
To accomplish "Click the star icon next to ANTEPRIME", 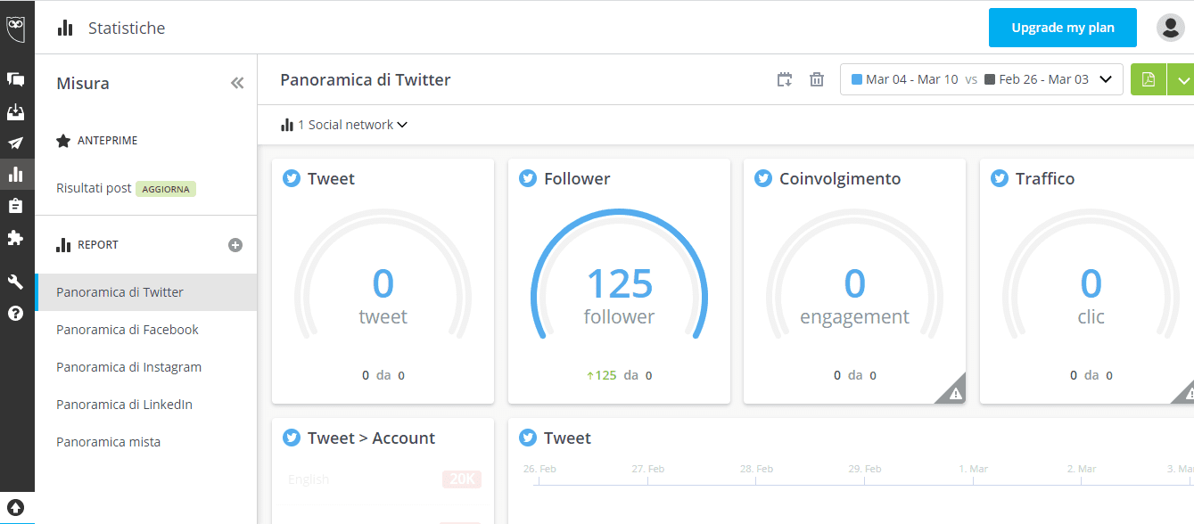I will pyautogui.click(x=63, y=141).
